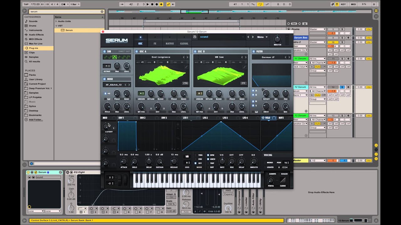Viewport: 401px width, 225px height.
Task: Toggle the NOISE oscillator enable switch
Action: pos(104,79)
